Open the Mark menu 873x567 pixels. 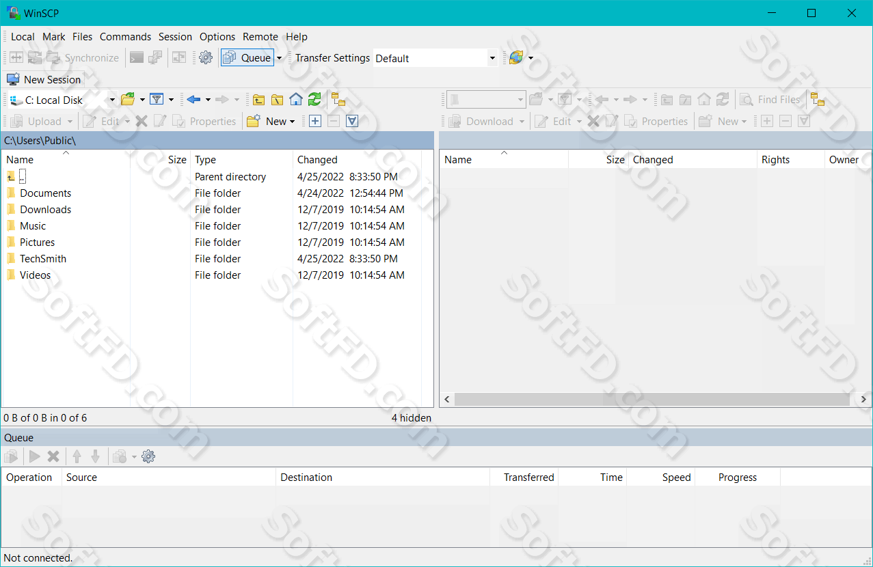coord(54,37)
